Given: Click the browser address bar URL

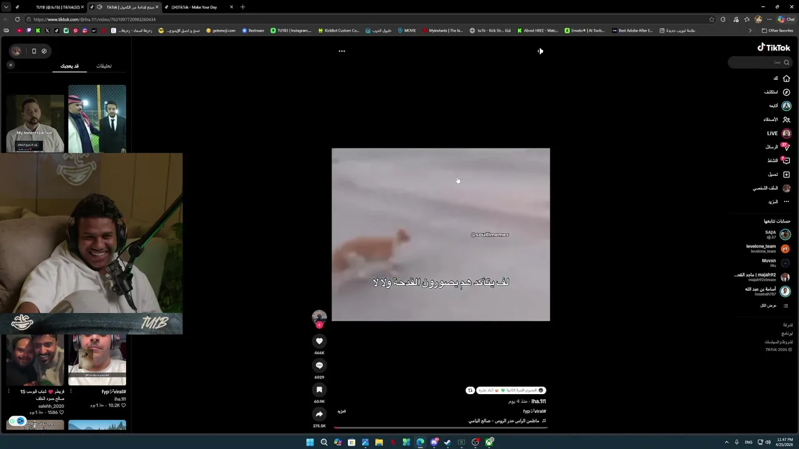Looking at the screenshot, I should (95, 19).
